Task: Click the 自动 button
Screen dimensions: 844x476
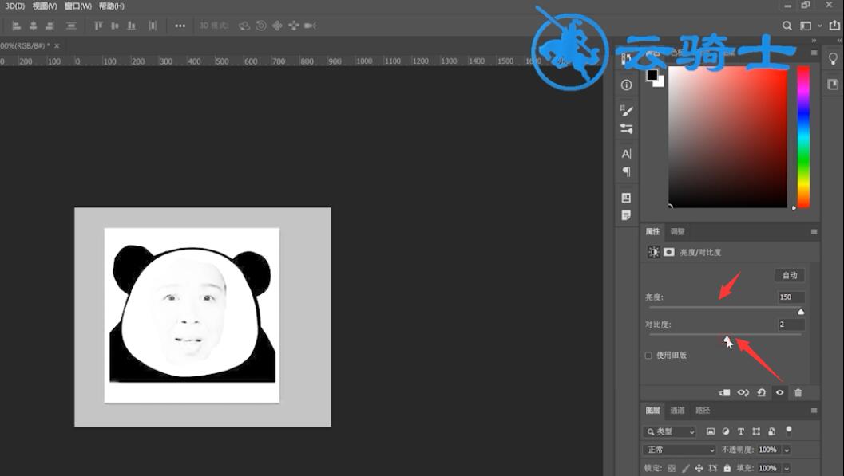Action: [790, 276]
